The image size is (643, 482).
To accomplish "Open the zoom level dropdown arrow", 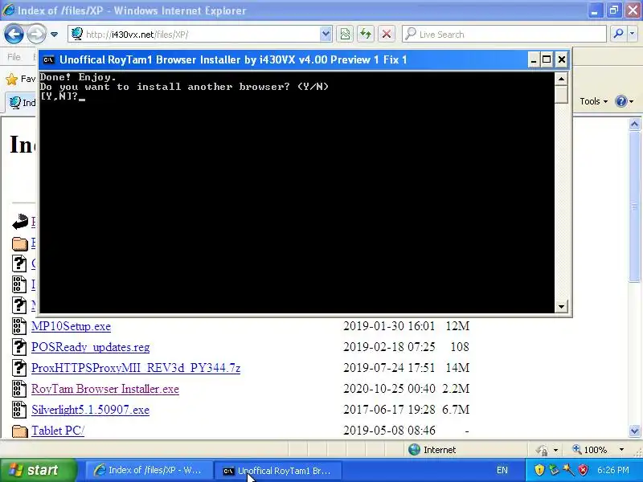I will click(621, 450).
